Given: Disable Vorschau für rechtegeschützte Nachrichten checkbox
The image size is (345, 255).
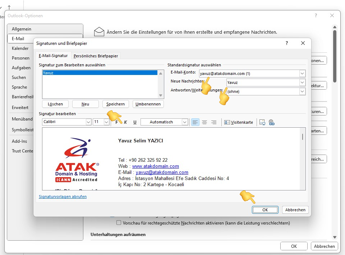Looking at the screenshot, I should click(x=119, y=223).
